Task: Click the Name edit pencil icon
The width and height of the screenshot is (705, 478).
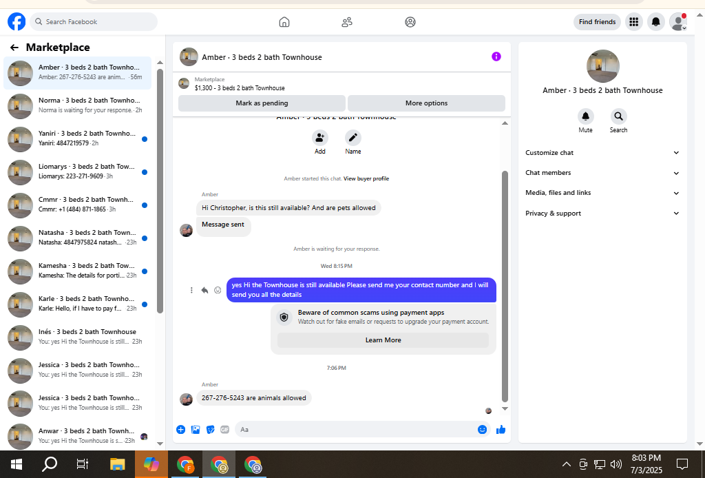Action: pyautogui.click(x=353, y=138)
